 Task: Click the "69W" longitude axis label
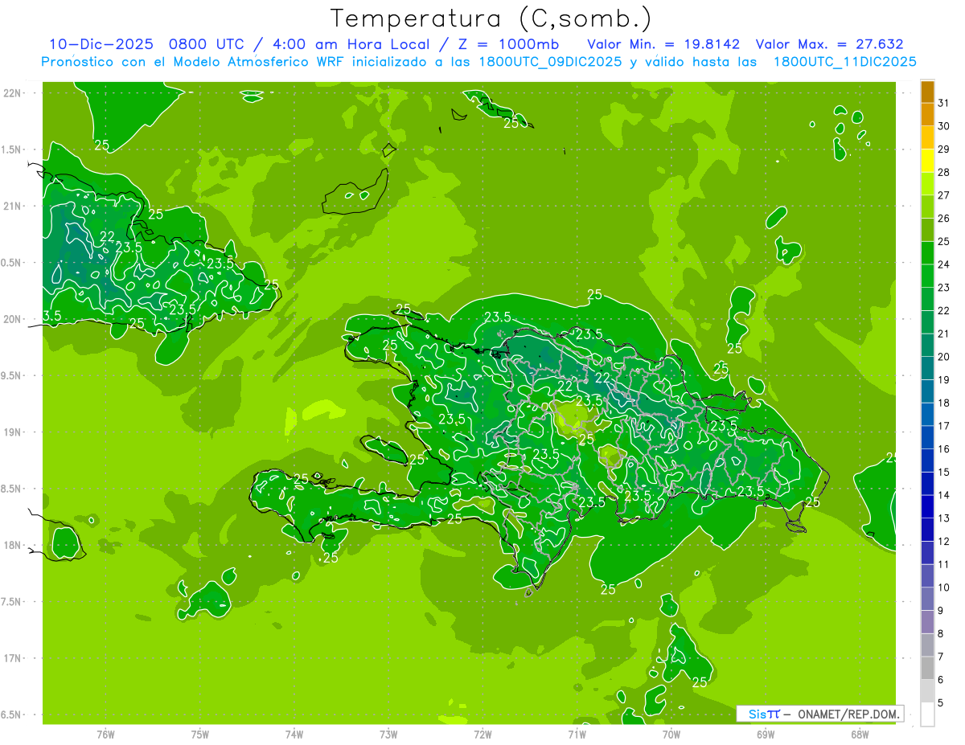click(x=766, y=735)
